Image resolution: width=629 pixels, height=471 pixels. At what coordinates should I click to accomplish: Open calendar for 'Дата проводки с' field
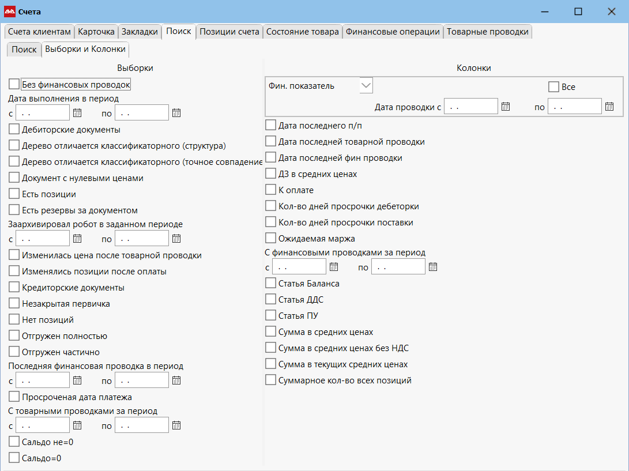coord(505,107)
